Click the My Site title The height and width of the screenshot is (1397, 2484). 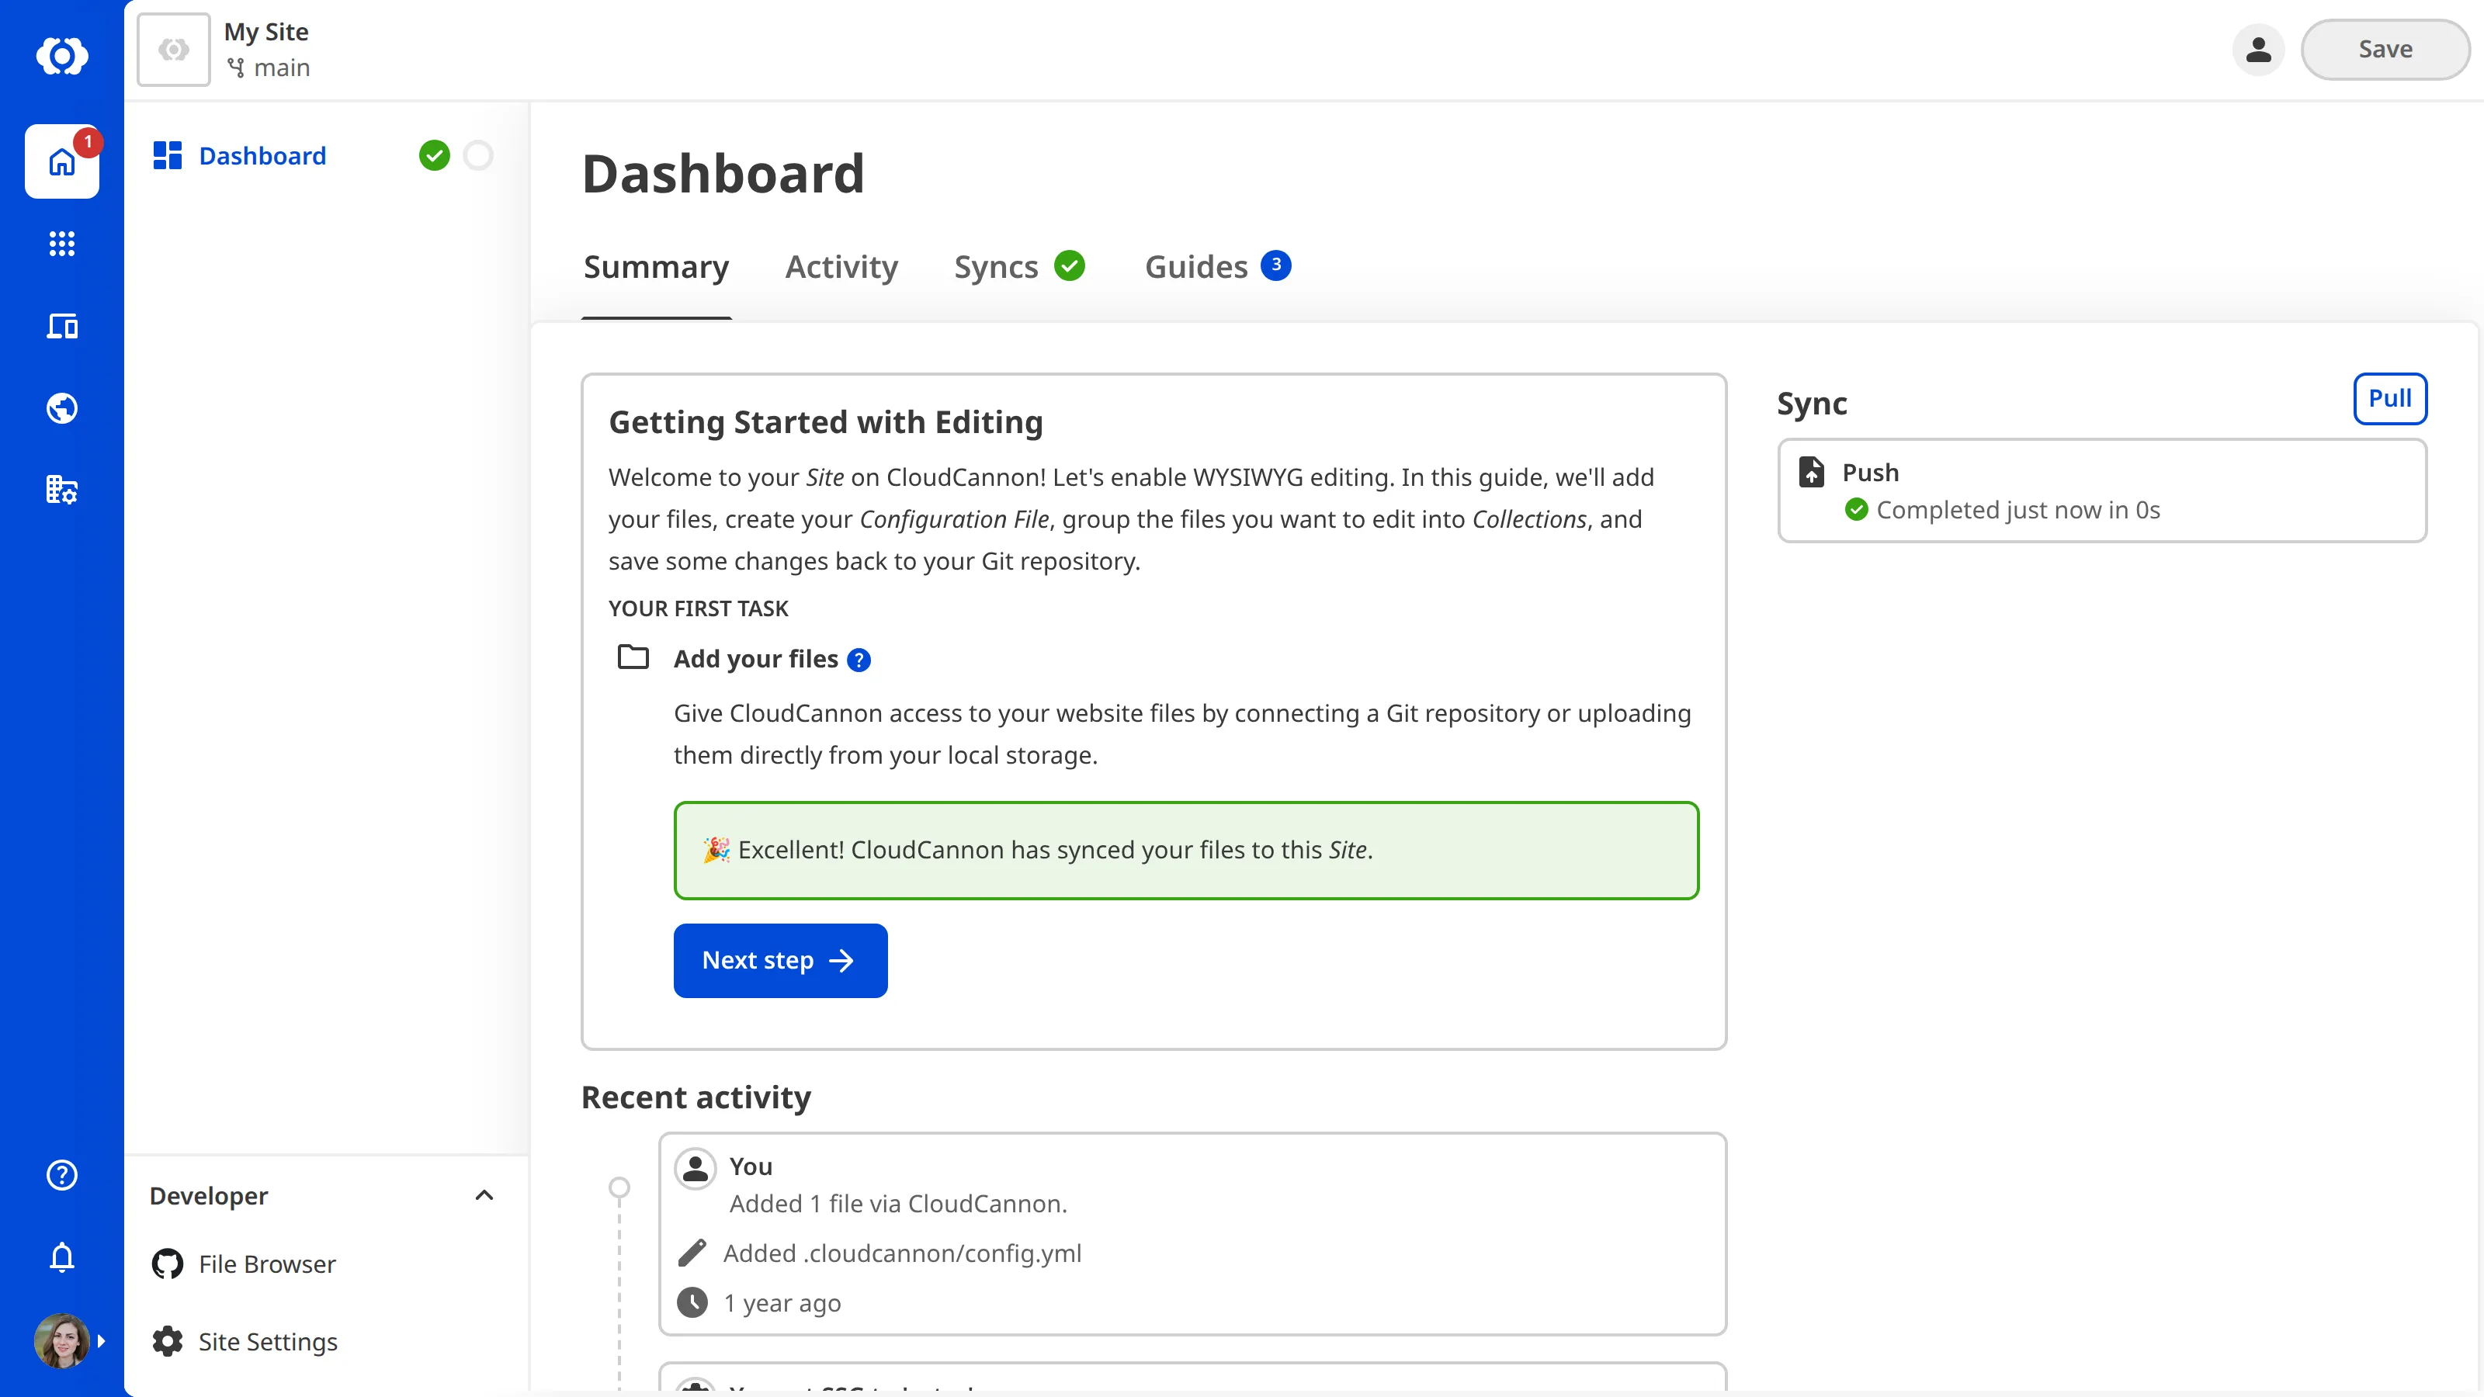pyautogui.click(x=266, y=32)
